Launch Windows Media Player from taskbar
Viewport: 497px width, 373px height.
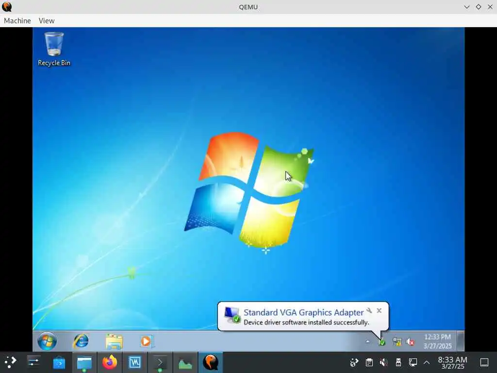[x=147, y=341]
